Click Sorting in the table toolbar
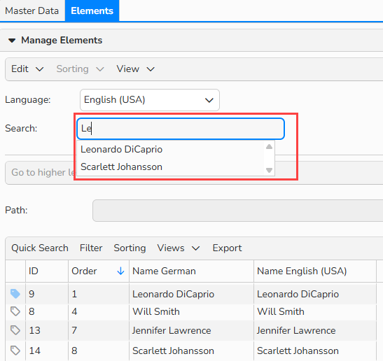383x361 pixels. [130, 248]
